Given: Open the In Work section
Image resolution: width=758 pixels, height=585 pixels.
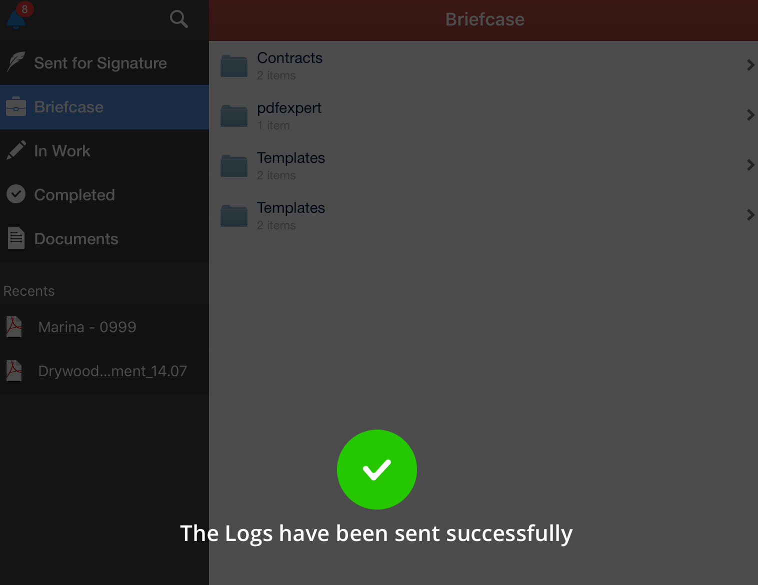Looking at the screenshot, I should (x=62, y=151).
